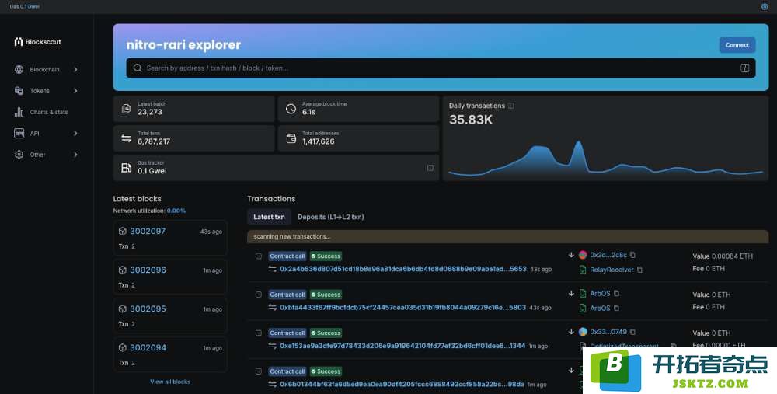
Task: Open the Latest batch stat card
Action: (x=193, y=109)
